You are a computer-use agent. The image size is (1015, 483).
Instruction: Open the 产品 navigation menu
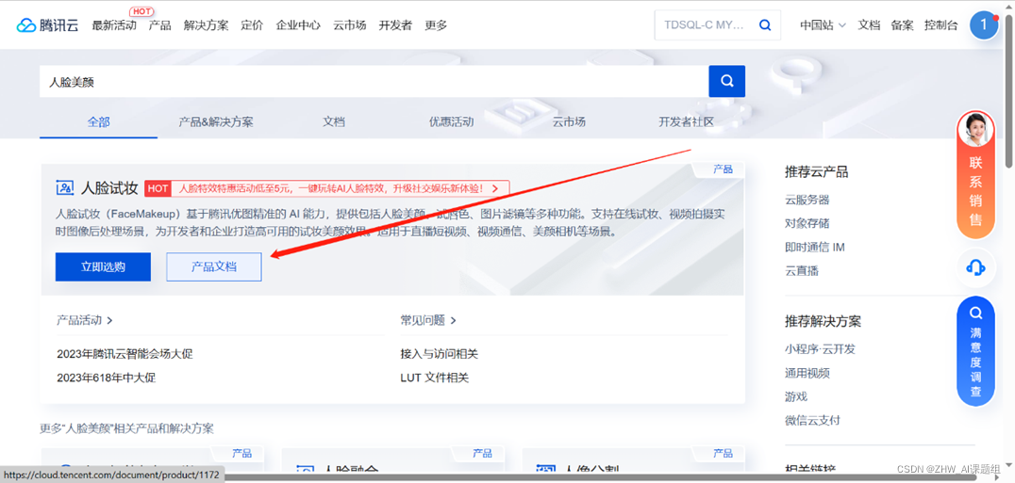(x=159, y=25)
